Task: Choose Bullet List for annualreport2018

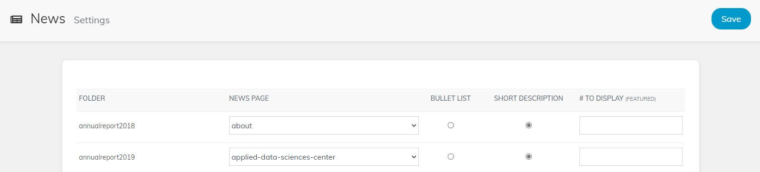Action: point(451,125)
